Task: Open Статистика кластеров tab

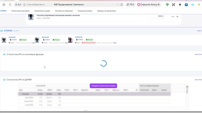Action: 20,11
